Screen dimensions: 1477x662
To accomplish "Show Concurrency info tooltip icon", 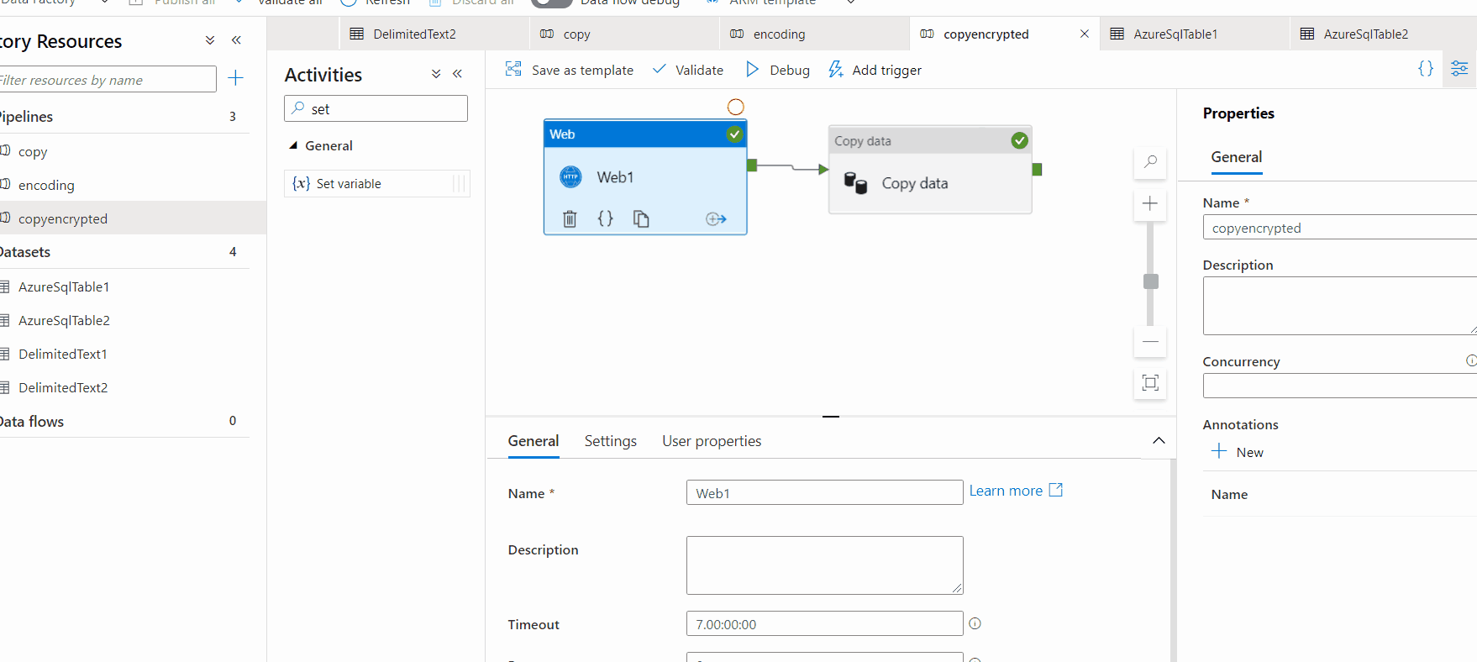I will click(1471, 360).
